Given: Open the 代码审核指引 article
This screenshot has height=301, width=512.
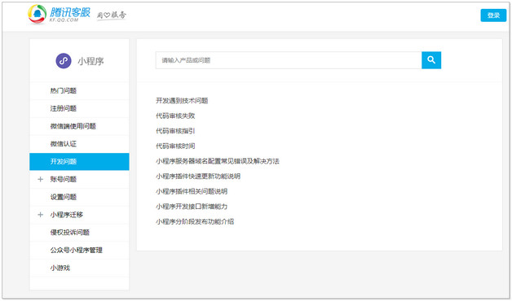Looking at the screenshot, I should 175,131.
